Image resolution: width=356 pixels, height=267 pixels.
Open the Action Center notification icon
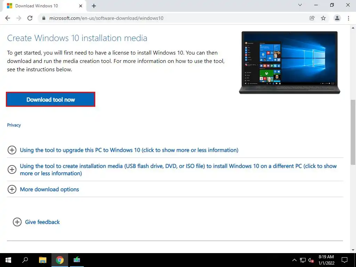(345, 260)
